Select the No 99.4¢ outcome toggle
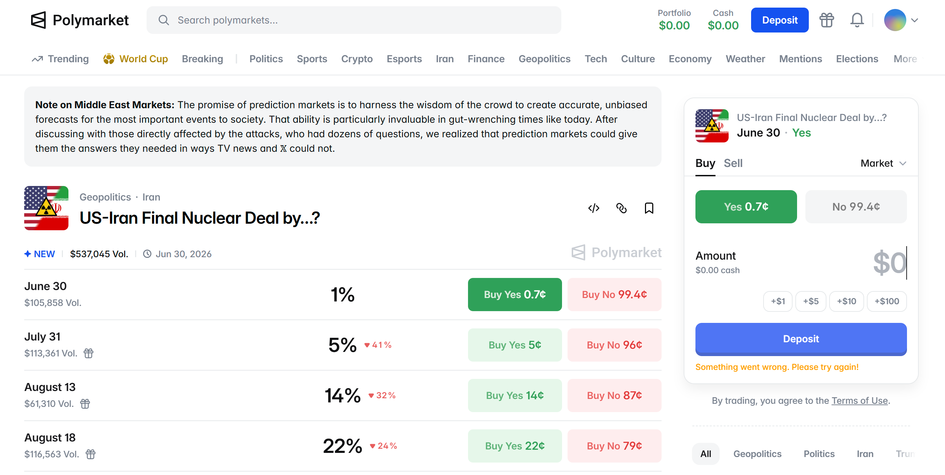945x475 pixels. pyautogui.click(x=855, y=206)
